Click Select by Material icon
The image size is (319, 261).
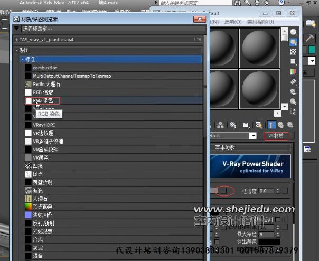point(293,101)
